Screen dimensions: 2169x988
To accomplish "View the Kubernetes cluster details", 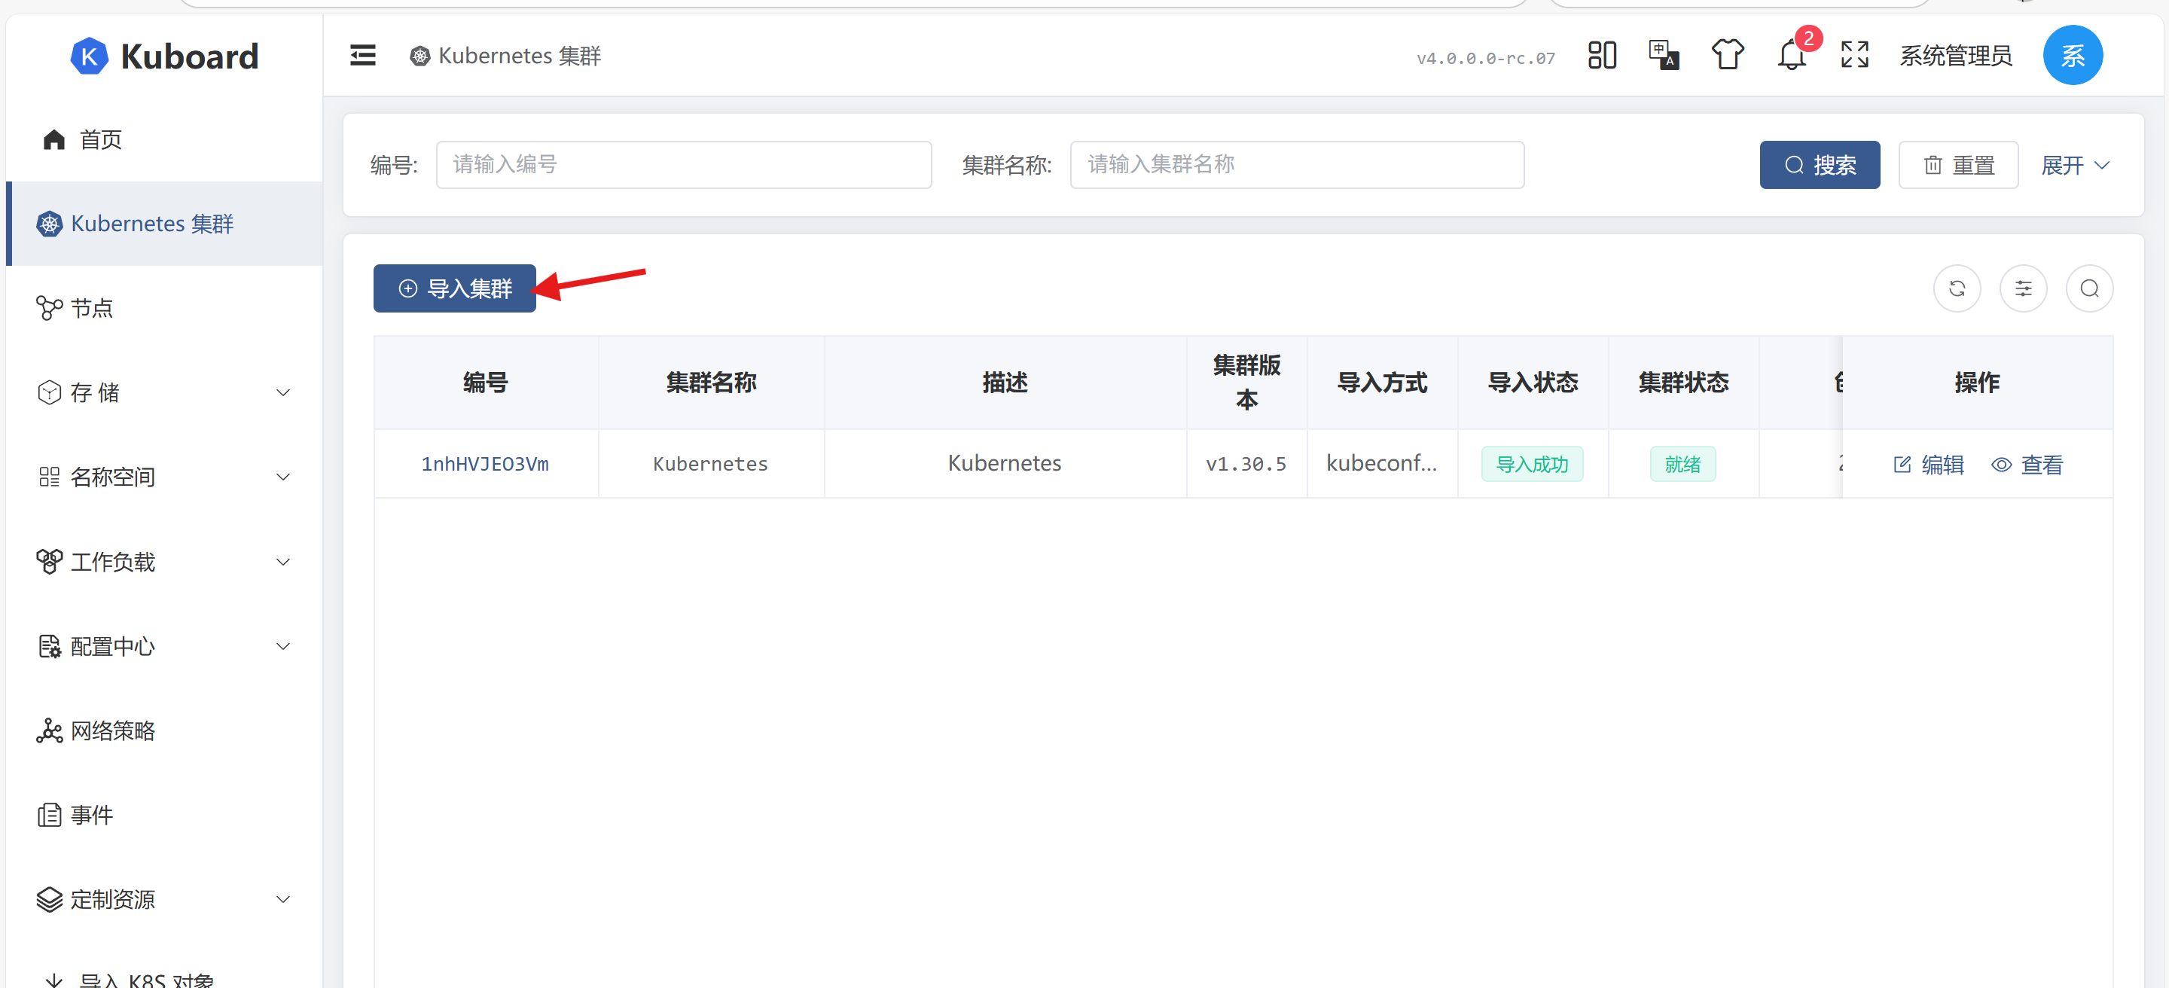I will tap(2027, 465).
